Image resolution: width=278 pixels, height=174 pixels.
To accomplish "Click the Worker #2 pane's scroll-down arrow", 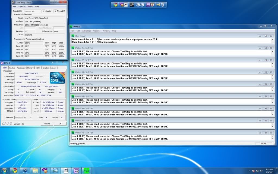I will [272, 66].
